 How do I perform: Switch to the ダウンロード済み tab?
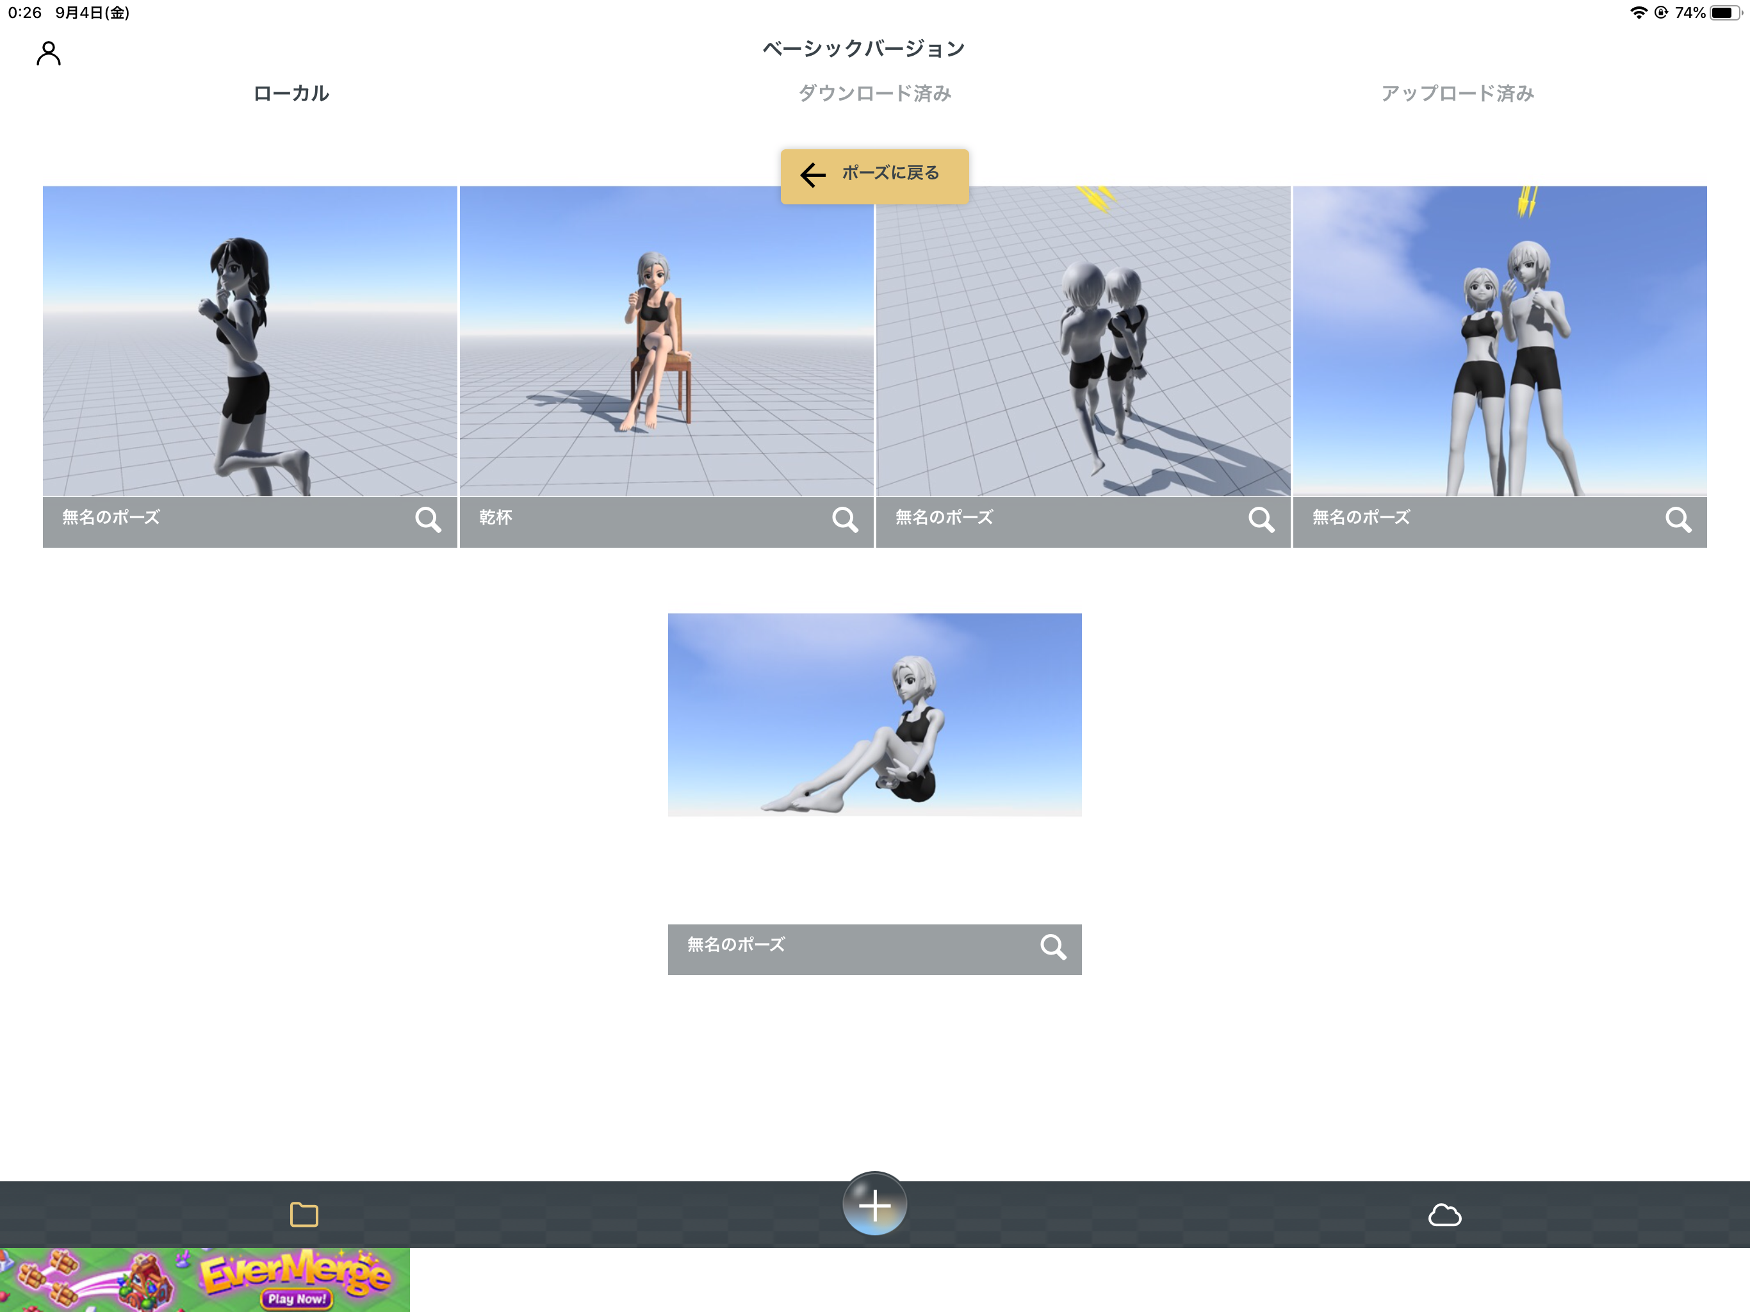click(874, 94)
